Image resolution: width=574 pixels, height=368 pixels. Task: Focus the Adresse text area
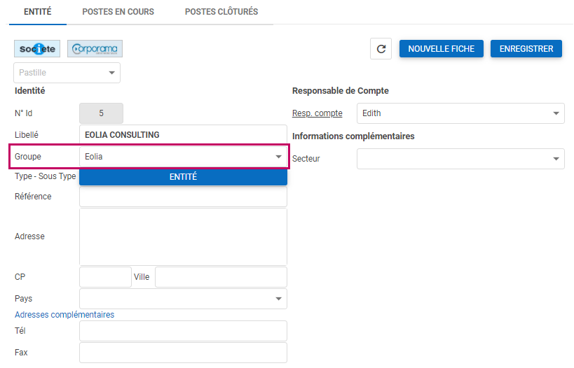coord(183,236)
